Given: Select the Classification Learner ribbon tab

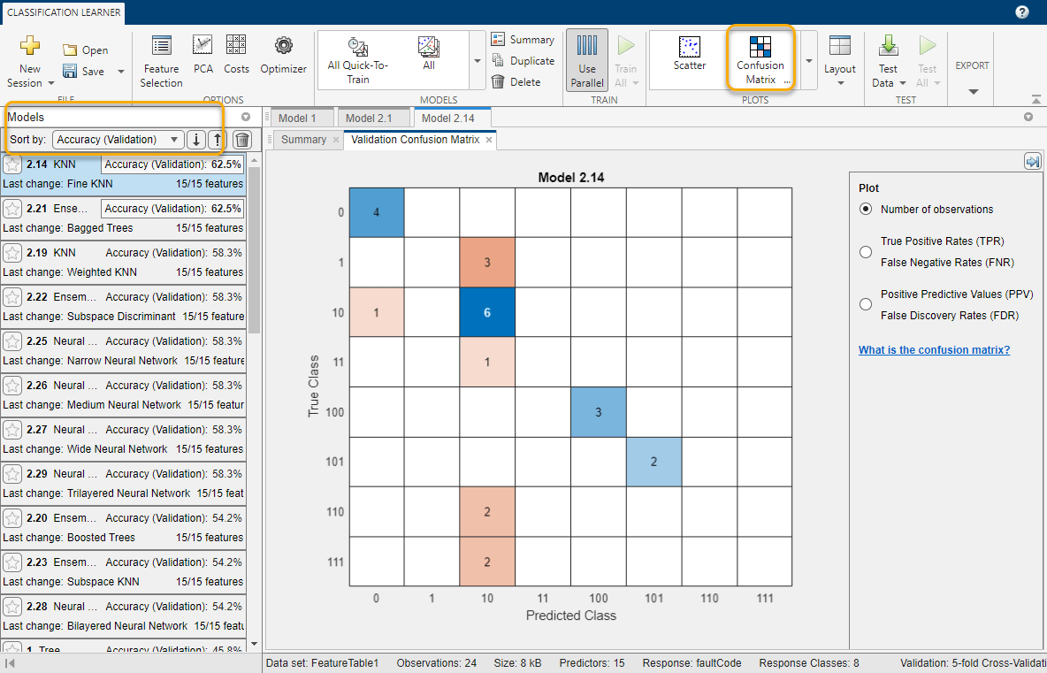Looking at the screenshot, I should pos(64,12).
